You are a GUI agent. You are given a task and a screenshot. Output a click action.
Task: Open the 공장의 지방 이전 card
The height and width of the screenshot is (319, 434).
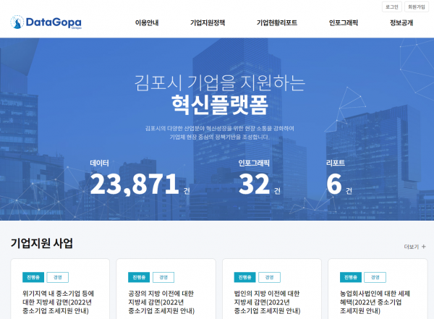click(x=163, y=298)
